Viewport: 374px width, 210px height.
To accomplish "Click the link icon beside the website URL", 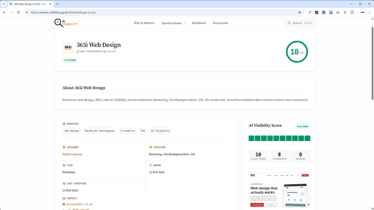I will [x=78, y=52].
